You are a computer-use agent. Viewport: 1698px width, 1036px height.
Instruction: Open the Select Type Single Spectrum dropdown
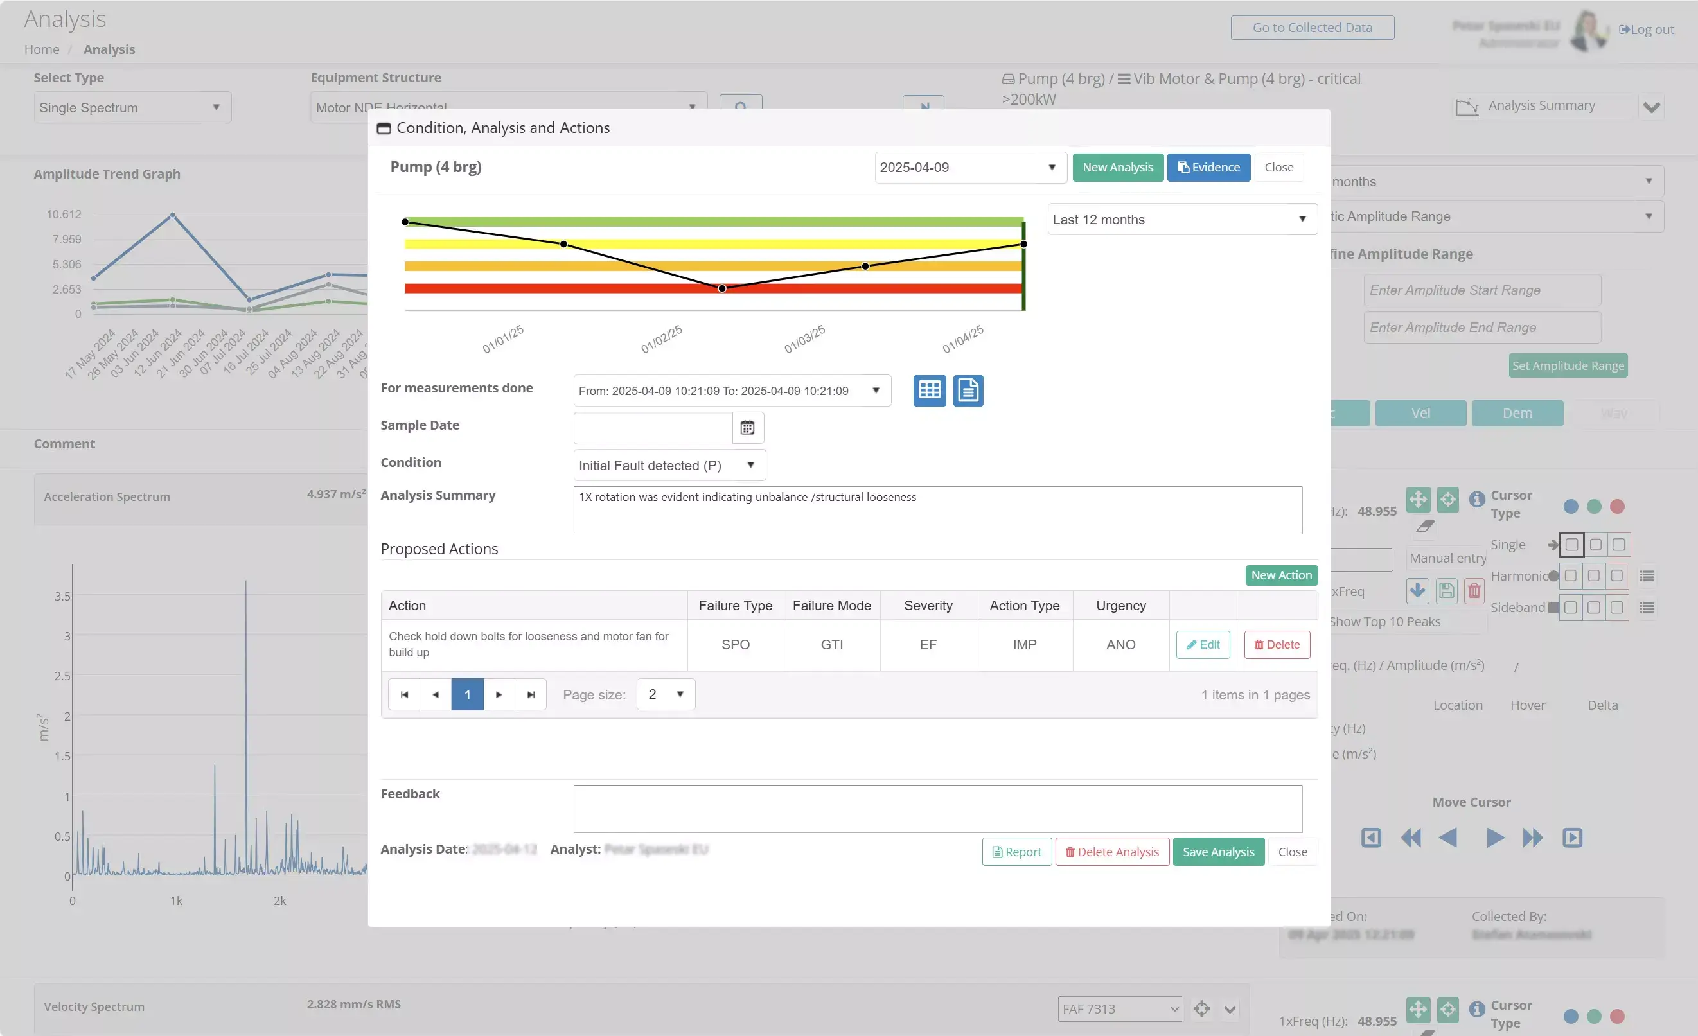(x=132, y=107)
